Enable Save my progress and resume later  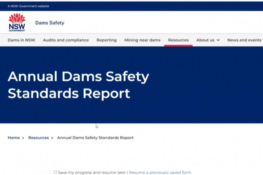coord(55,172)
